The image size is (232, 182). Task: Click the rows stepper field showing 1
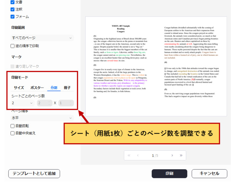tap(66, 103)
